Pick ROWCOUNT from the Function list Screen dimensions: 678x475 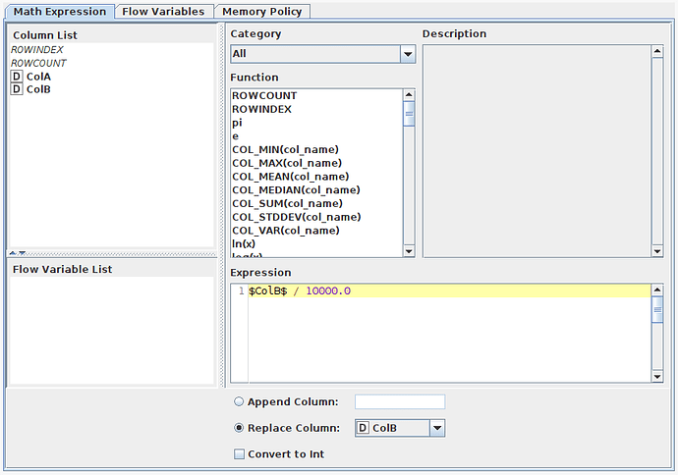point(264,95)
